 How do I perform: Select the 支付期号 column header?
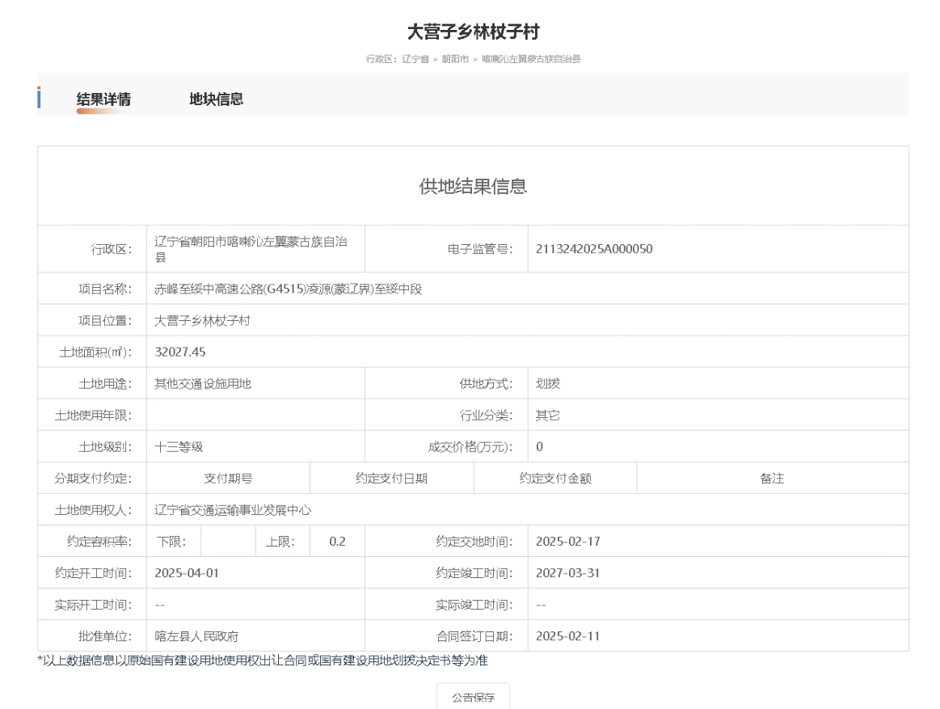(x=229, y=478)
